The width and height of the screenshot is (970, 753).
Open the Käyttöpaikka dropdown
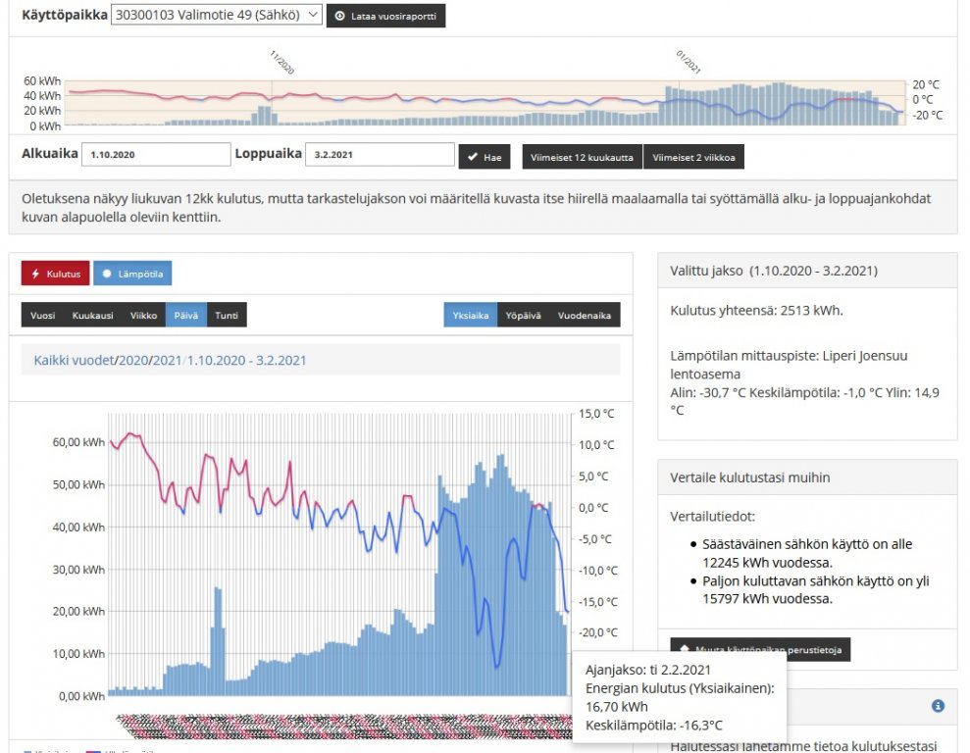coord(217,16)
